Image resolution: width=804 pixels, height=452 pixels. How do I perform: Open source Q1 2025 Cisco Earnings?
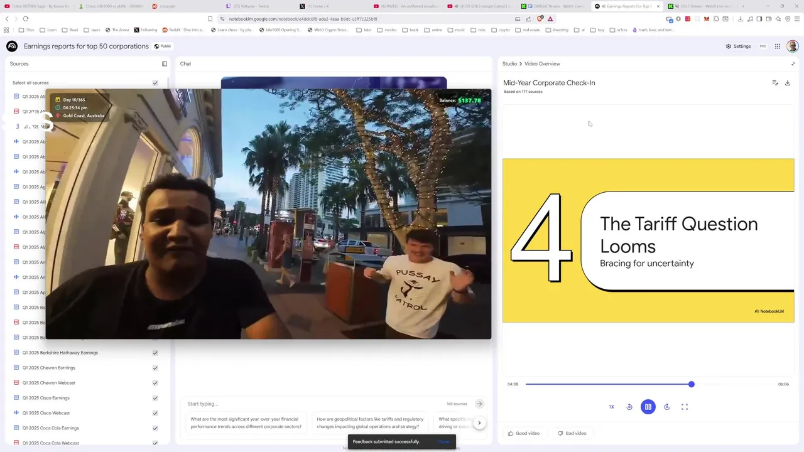pyautogui.click(x=46, y=398)
